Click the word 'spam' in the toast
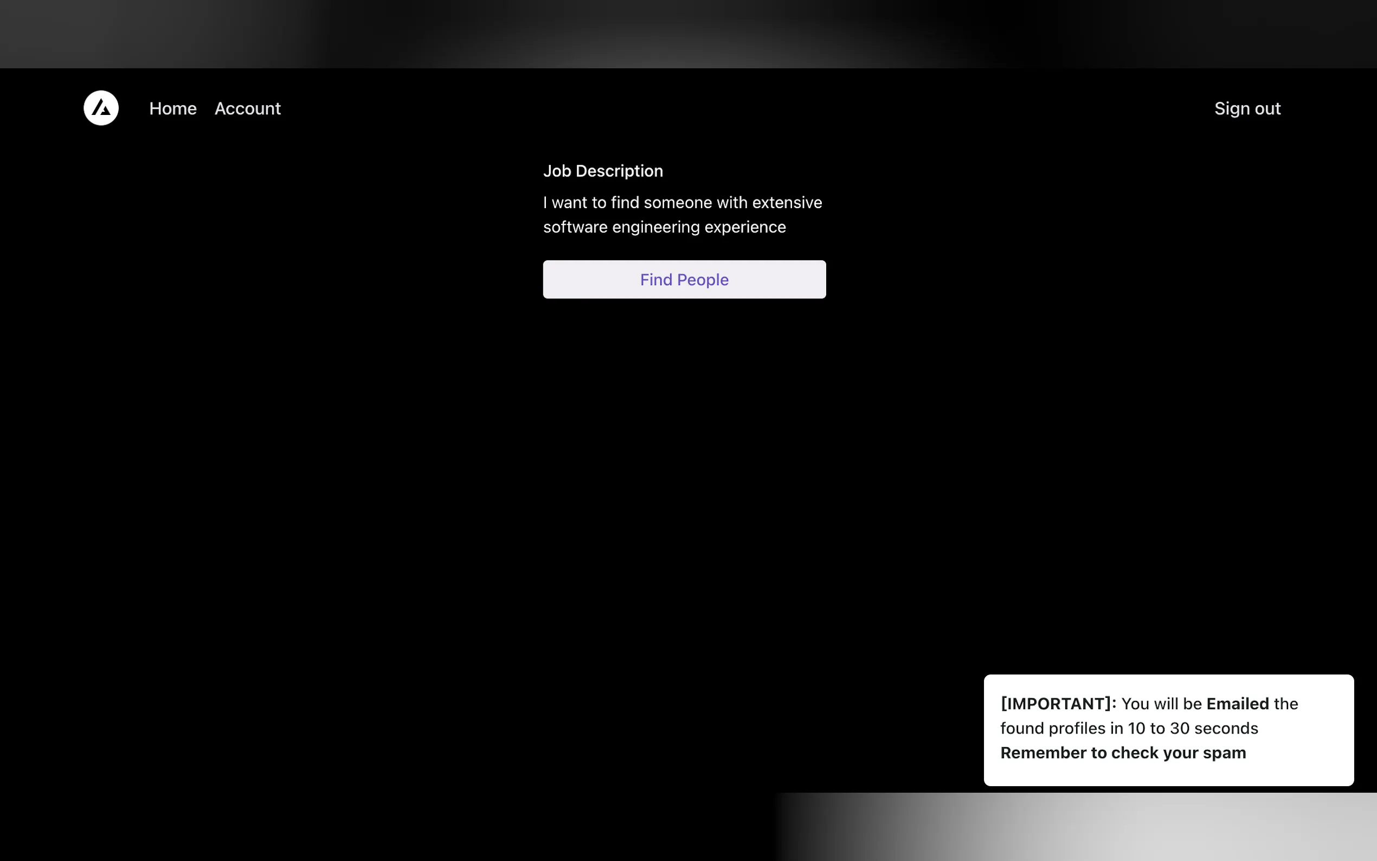The height and width of the screenshot is (861, 1377). click(x=1224, y=753)
